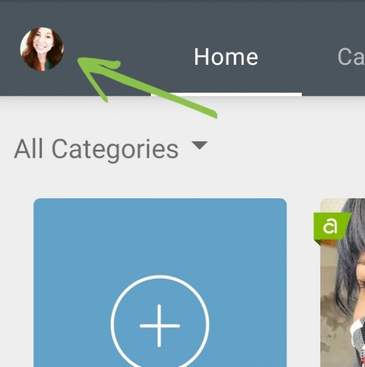The width and height of the screenshot is (365, 367).
Task: Click the gray triangle next to All Categories
Action: [199, 145]
